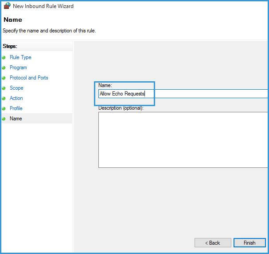Click the green bullet beside Profile
This screenshot has height=254, width=269.
click(x=4, y=109)
